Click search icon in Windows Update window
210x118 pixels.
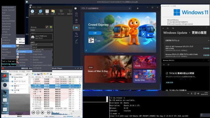[x=173, y=28]
